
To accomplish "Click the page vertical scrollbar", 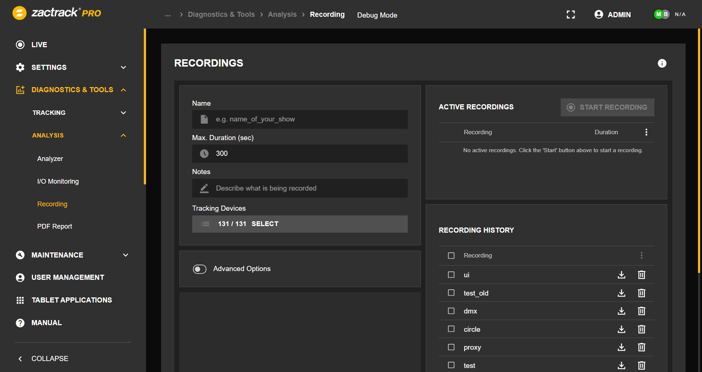I will 699,151.
